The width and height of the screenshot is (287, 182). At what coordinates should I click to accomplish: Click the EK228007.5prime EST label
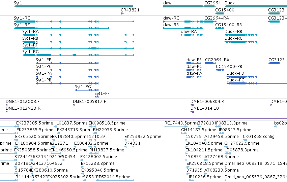tap(98, 157)
